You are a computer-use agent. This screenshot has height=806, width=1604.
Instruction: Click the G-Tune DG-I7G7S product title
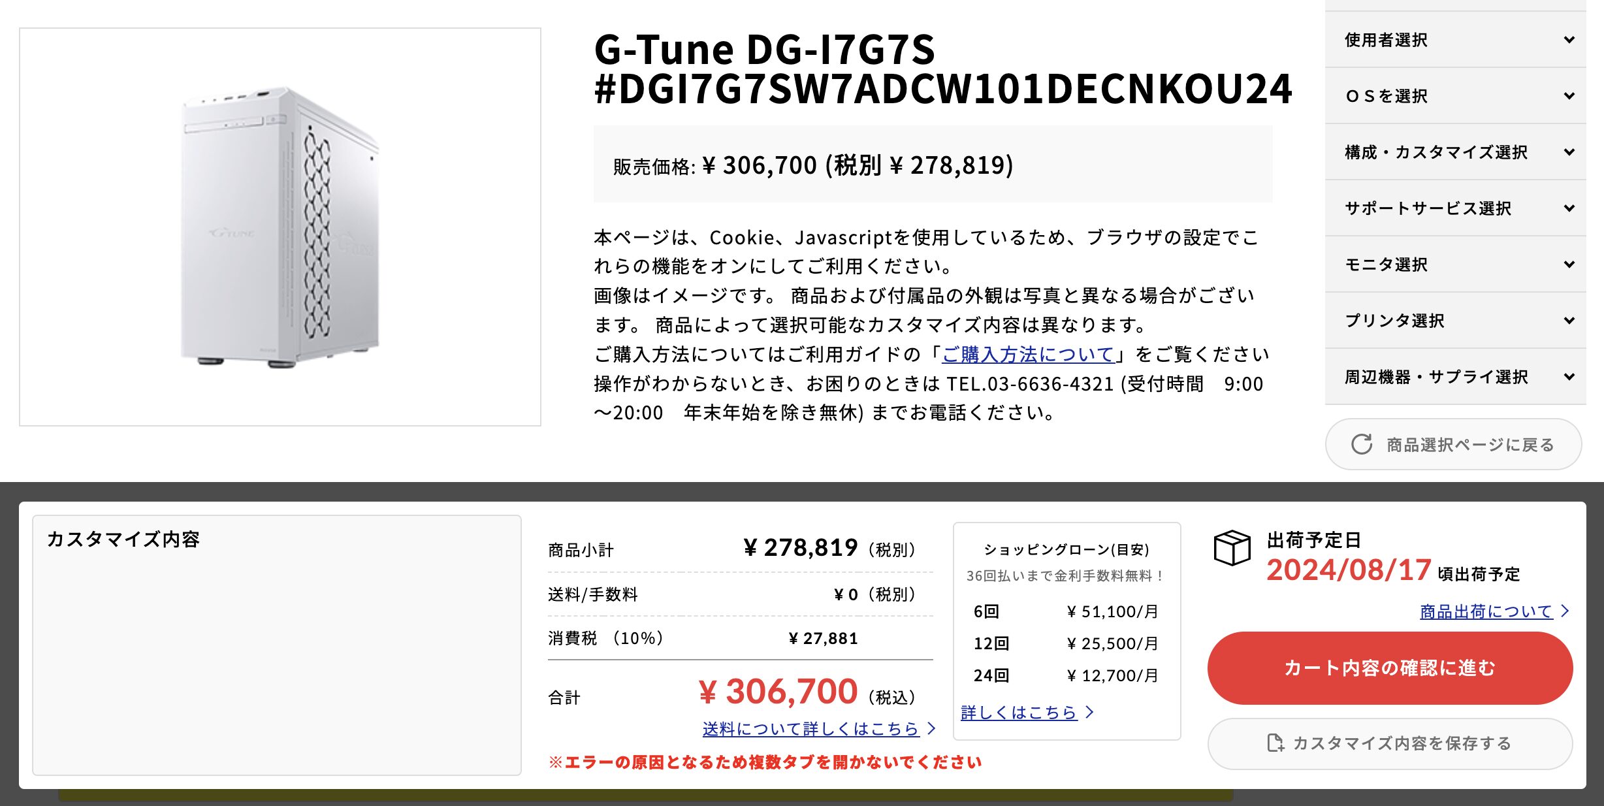942,69
